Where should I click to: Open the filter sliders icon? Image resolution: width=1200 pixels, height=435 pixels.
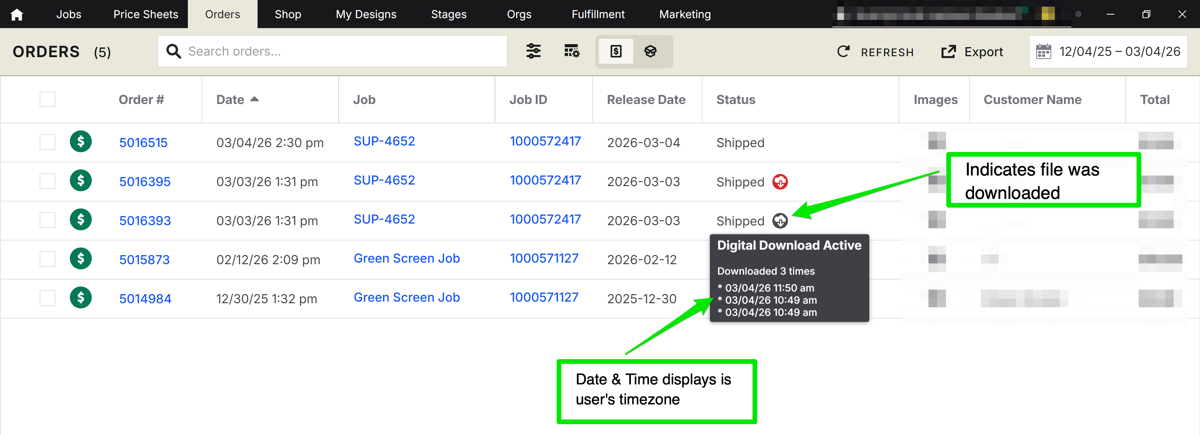(x=533, y=51)
